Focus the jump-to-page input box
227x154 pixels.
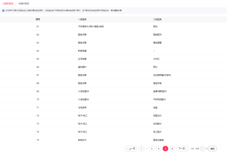[202, 149]
